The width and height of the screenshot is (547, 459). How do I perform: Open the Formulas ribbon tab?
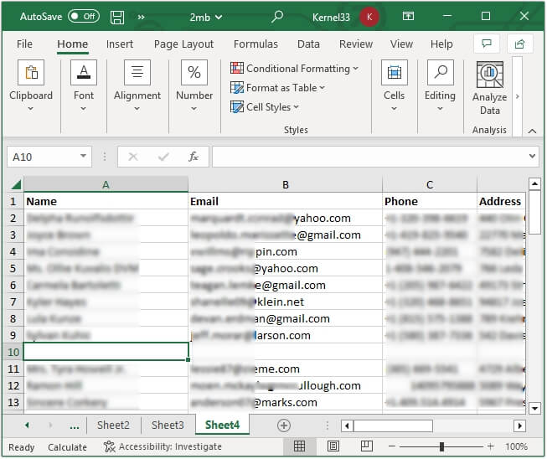click(255, 44)
